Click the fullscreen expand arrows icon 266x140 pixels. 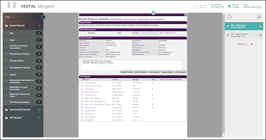[x=259, y=17]
